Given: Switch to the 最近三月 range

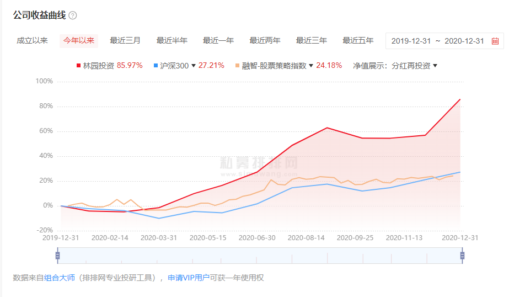Looking at the screenshot, I should point(125,40).
